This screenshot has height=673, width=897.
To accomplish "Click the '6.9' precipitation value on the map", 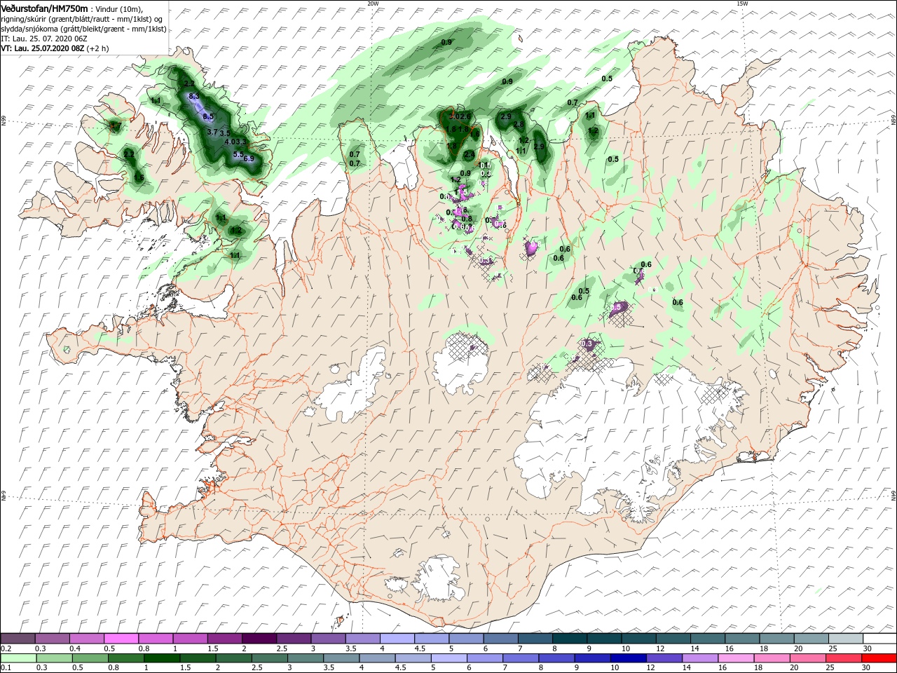I will tap(249, 158).
